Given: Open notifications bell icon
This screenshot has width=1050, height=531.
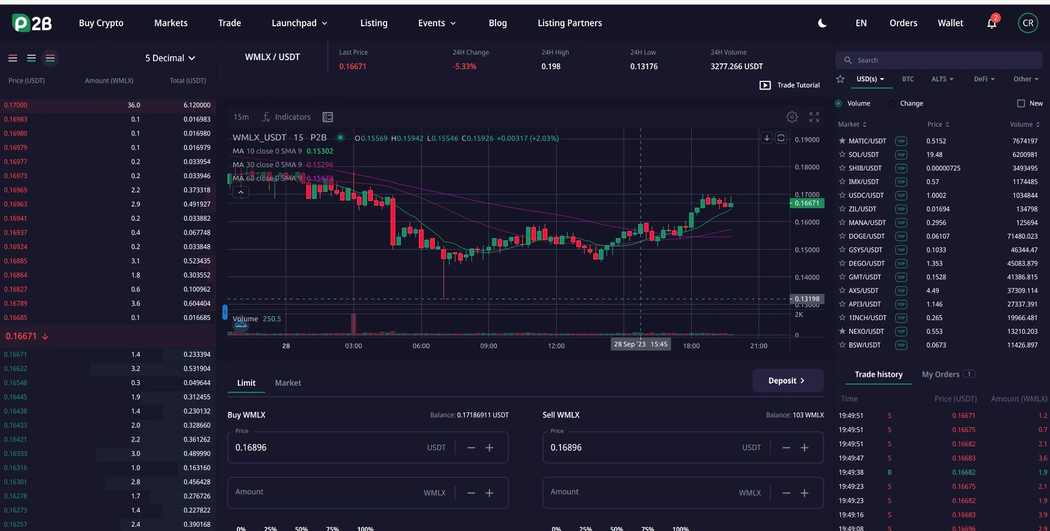Looking at the screenshot, I should coord(992,23).
